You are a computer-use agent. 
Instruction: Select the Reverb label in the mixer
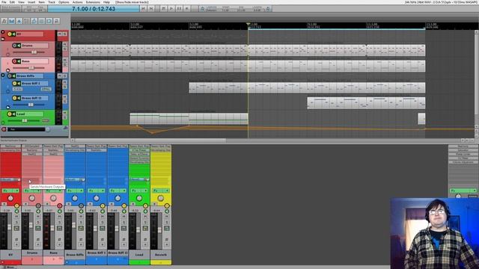161,254
